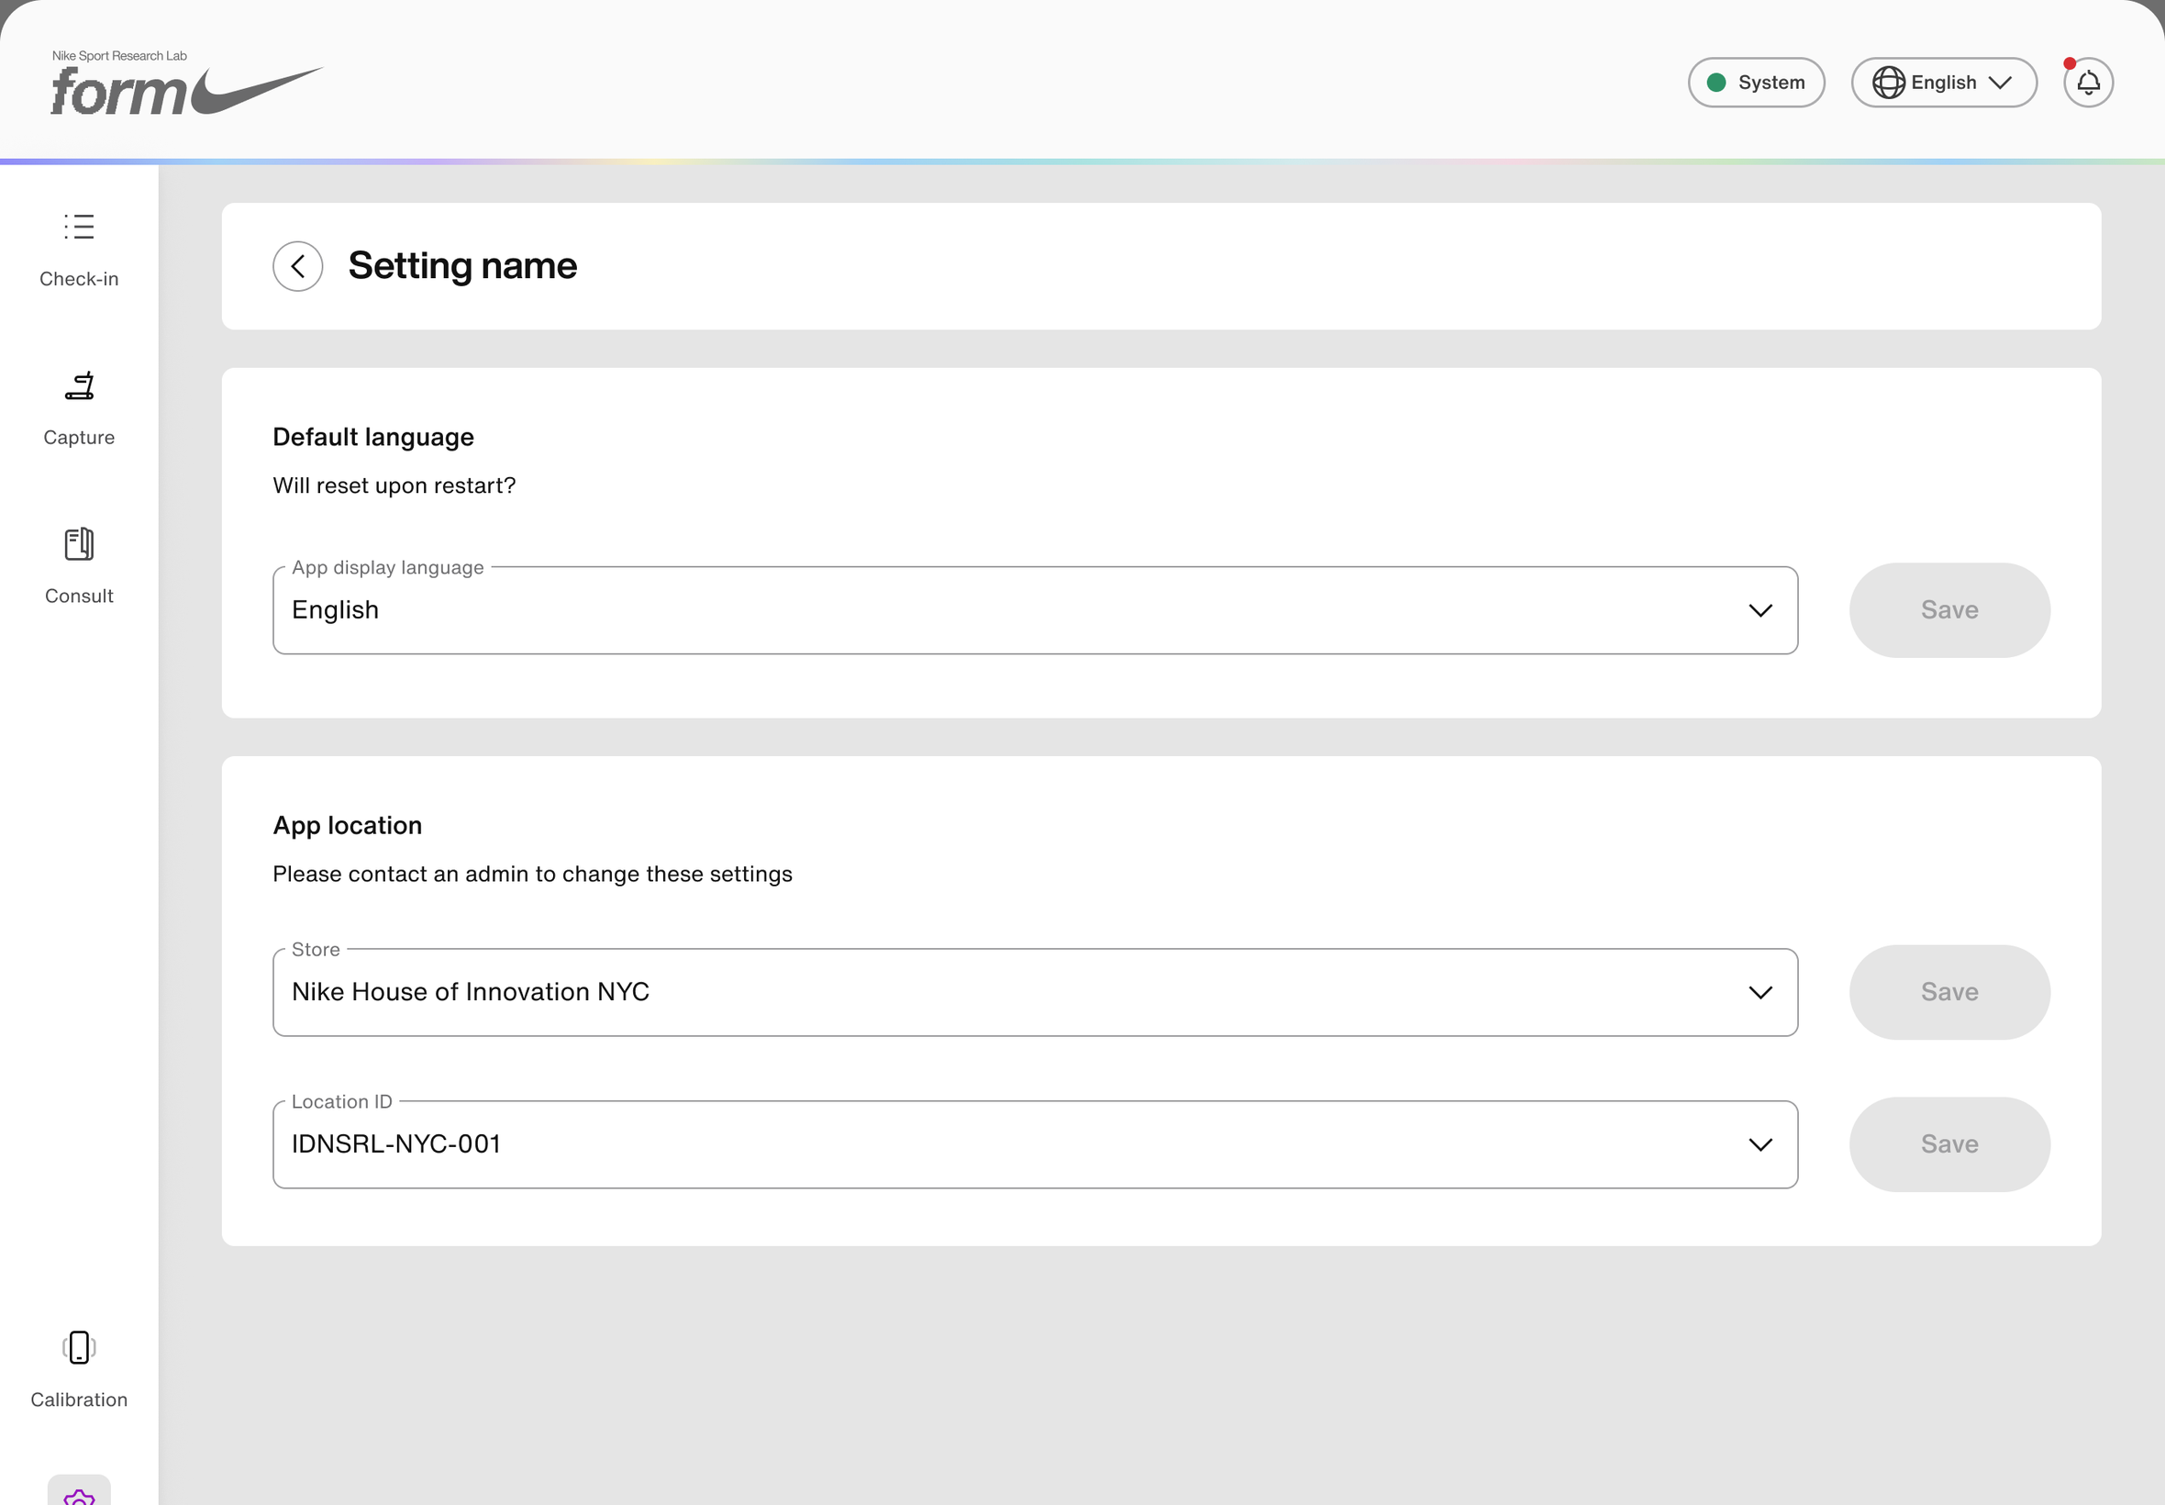Click the IDNSRL-NYC-001 field value
Image resolution: width=2165 pixels, height=1505 pixels.
pyautogui.click(x=396, y=1143)
